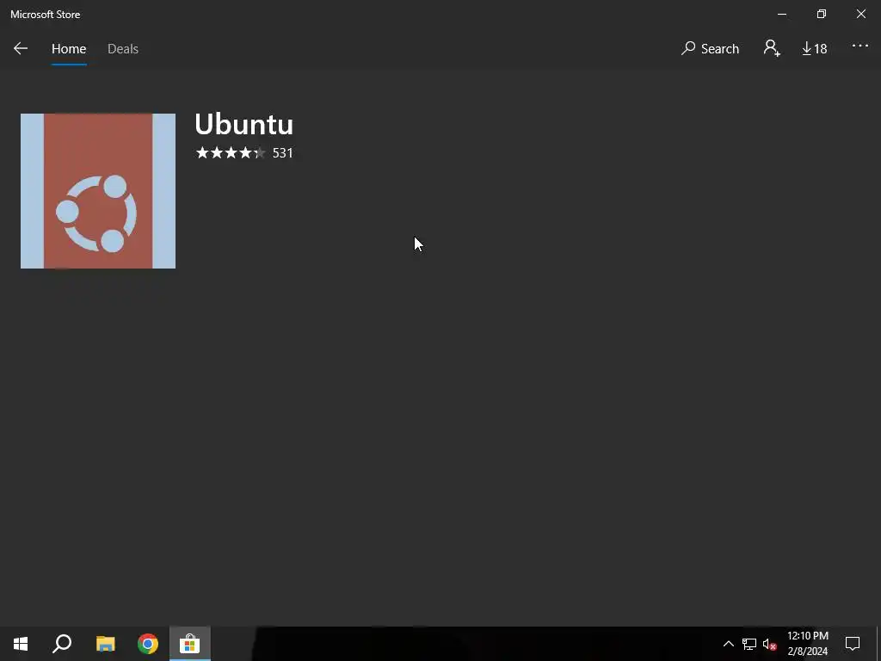
Task: Go back using the back arrow
Action: pyautogui.click(x=21, y=48)
